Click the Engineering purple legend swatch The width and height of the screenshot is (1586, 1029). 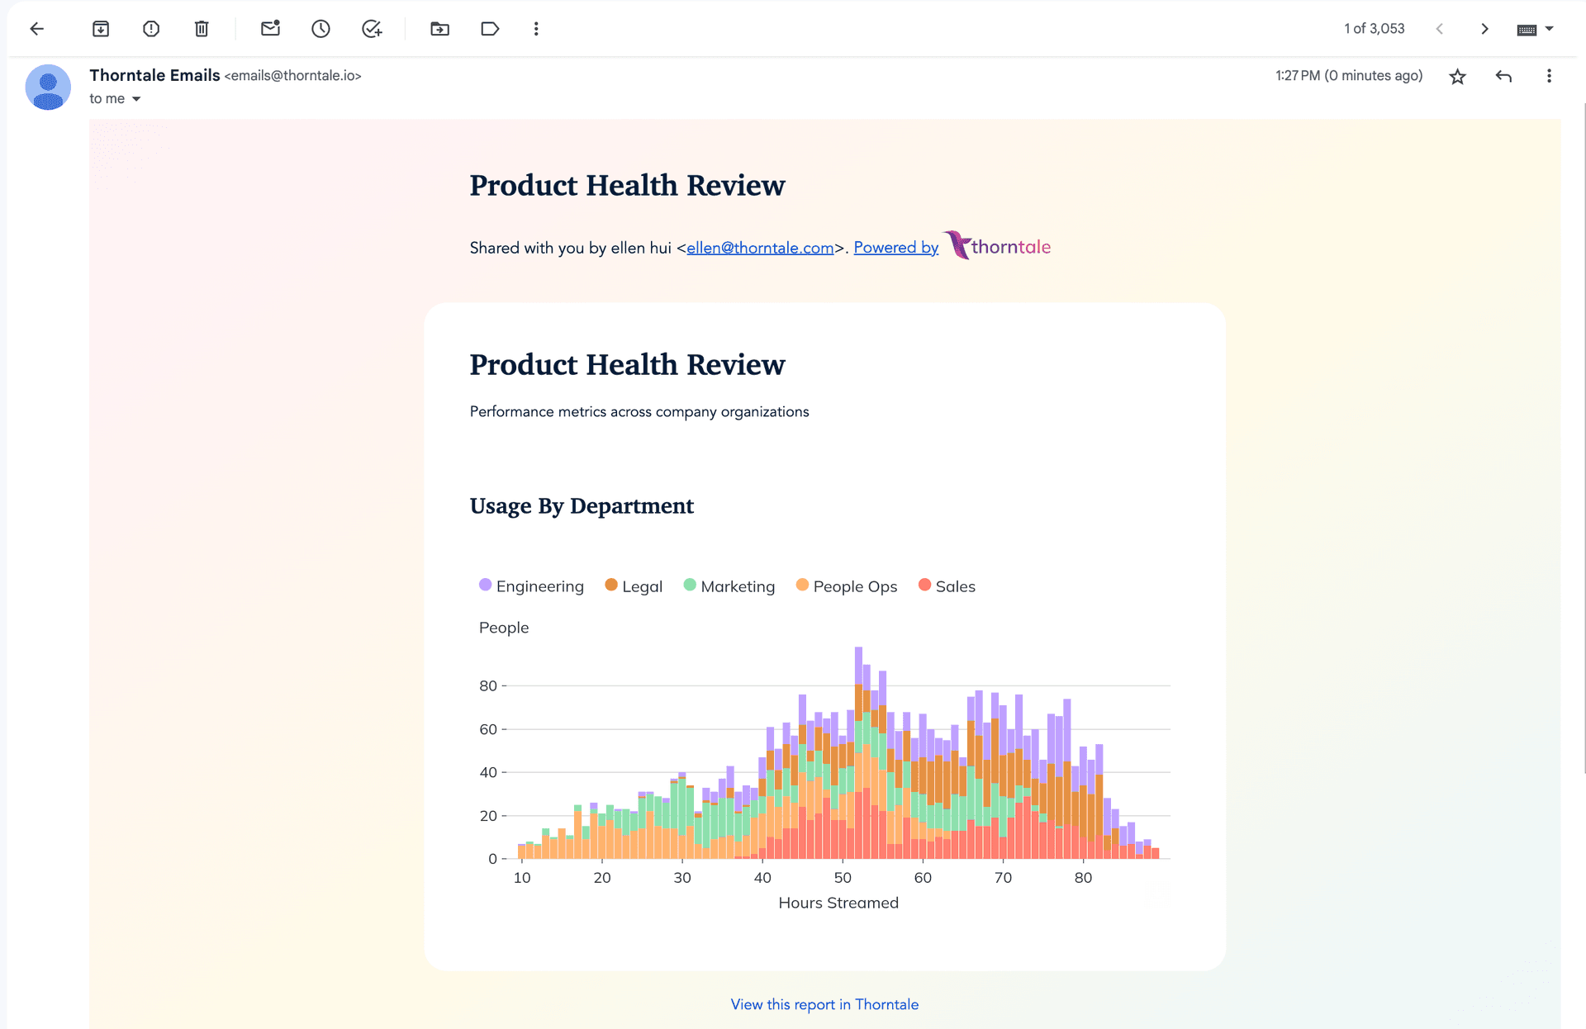click(x=486, y=585)
